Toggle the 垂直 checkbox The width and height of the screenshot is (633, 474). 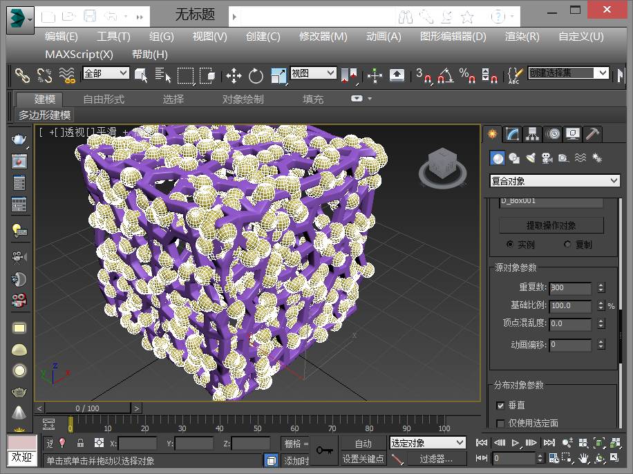(500, 406)
